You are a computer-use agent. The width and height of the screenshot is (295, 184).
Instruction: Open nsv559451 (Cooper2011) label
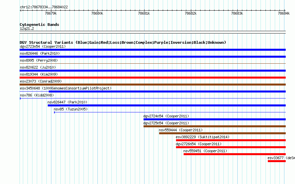(205, 151)
